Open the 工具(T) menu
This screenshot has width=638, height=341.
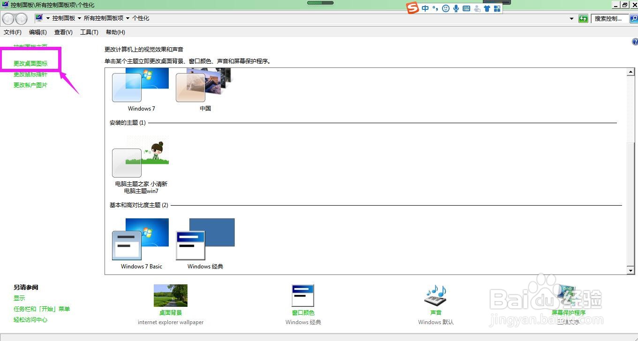click(x=89, y=32)
